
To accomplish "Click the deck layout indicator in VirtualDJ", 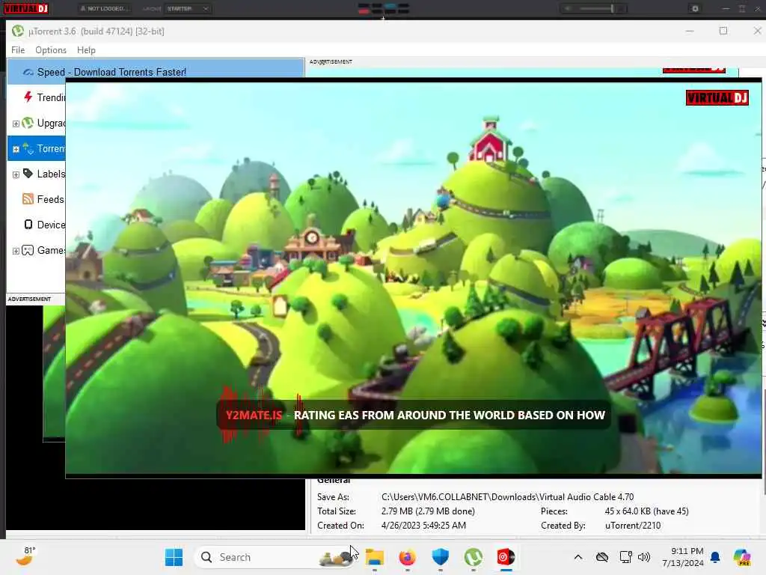I will [x=384, y=8].
